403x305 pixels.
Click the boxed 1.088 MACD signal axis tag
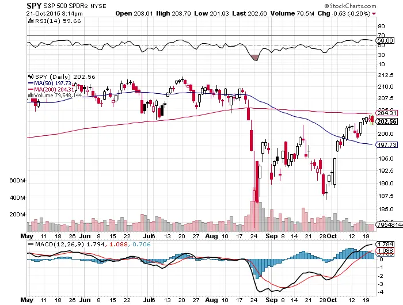385,250
